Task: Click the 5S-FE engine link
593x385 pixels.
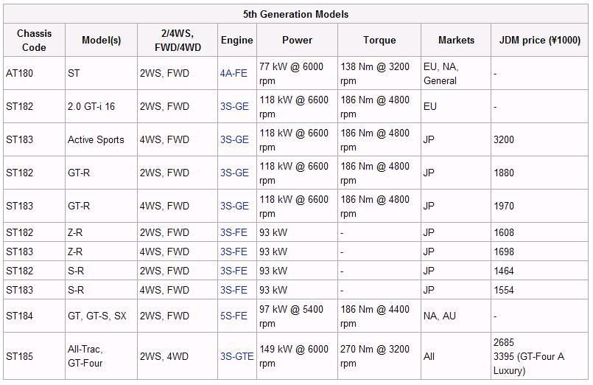Action: coord(234,316)
